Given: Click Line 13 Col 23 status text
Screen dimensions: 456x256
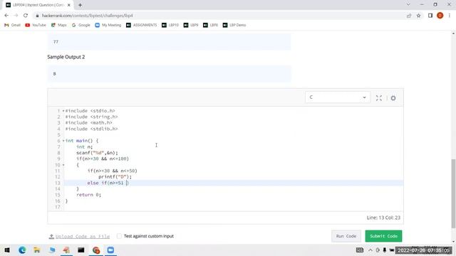Looking at the screenshot, I should (x=383, y=218).
